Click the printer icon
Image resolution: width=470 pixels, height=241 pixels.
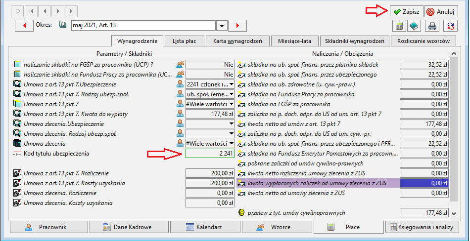click(x=432, y=26)
